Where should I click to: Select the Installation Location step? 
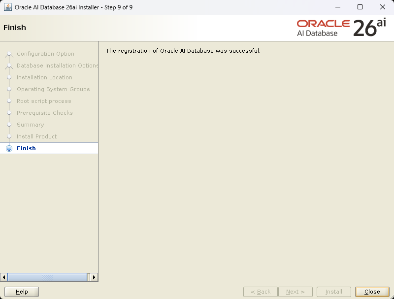[x=44, y=77]
